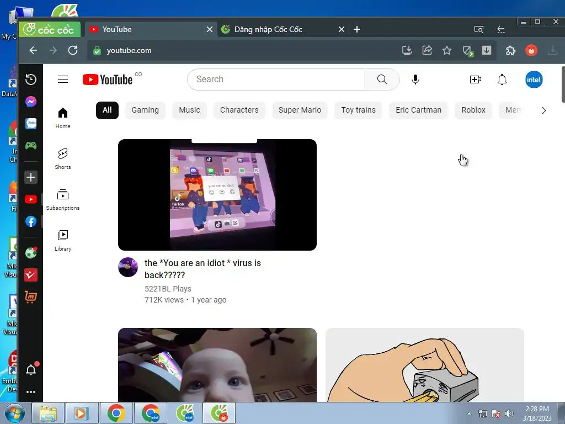Open Subscriptions in mini guide
This screenshot has width=565, height=424.
pos(63,200)
